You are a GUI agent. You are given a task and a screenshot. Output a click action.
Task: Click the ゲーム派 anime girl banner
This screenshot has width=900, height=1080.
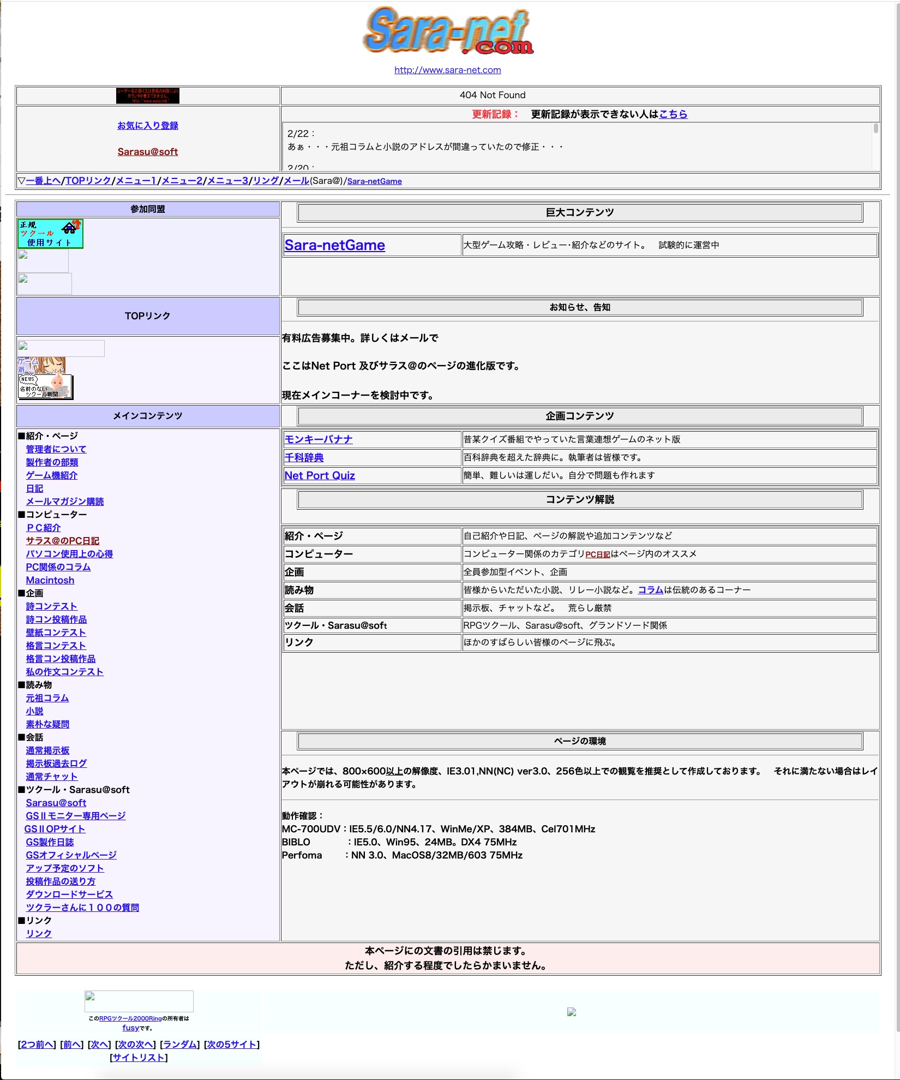pos(41,365)
